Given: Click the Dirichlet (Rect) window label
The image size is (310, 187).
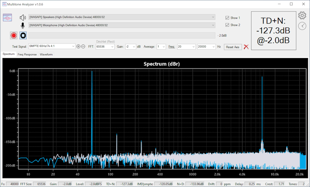Looking at the screenshot, I should 105,42.
